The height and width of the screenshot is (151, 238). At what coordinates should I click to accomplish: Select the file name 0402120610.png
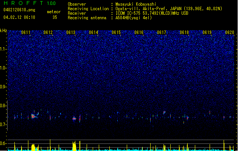(19, 10)
